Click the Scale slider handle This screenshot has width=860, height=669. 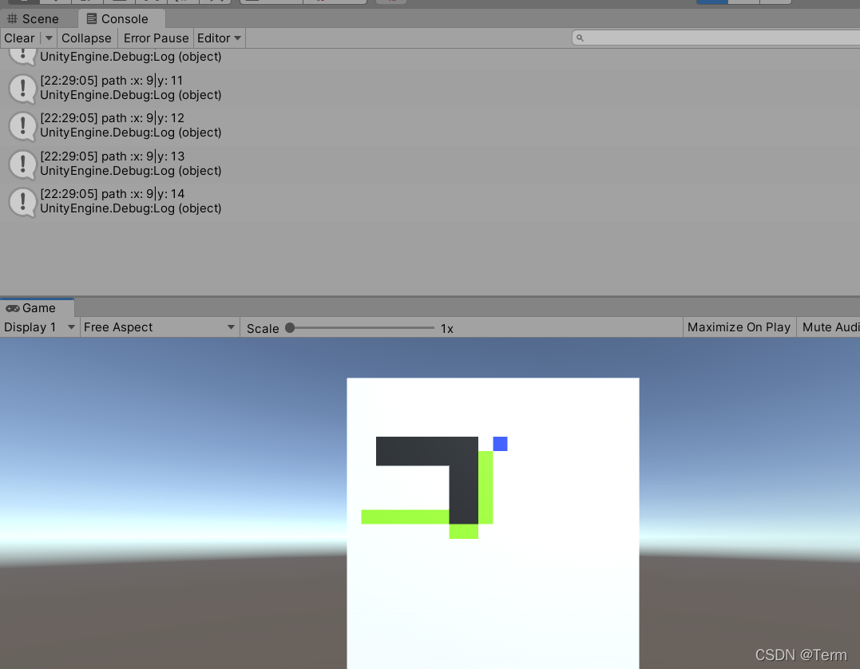pos(290,328)
